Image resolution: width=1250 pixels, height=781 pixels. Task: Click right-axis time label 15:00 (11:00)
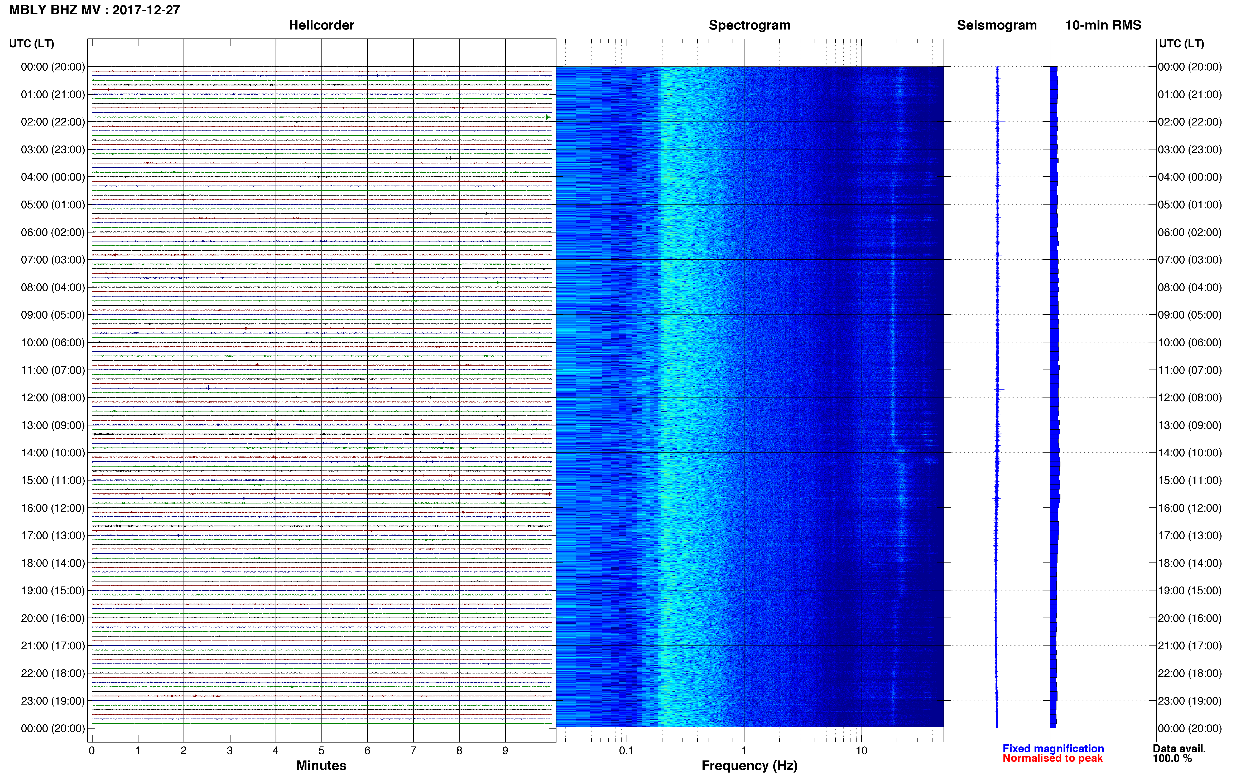tap(1190, 480)
